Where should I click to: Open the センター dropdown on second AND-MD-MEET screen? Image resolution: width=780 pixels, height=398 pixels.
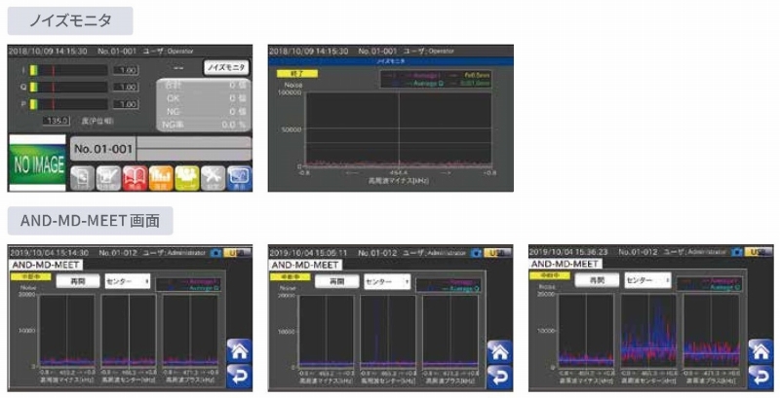[388, 280]
